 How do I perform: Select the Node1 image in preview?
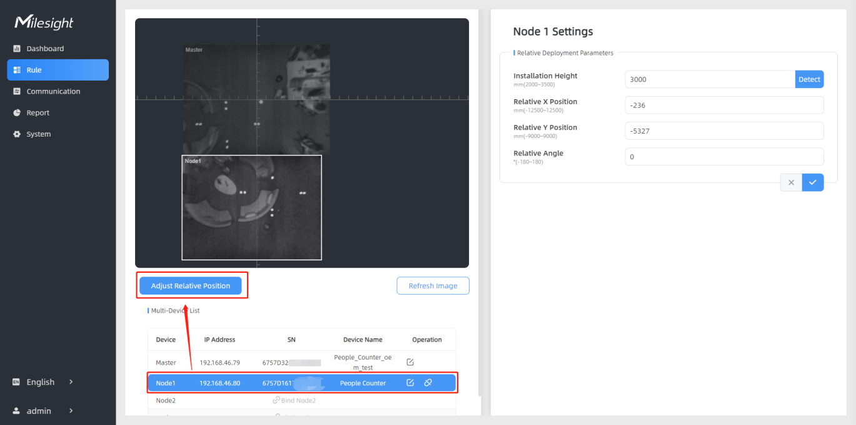coord(251,207)
